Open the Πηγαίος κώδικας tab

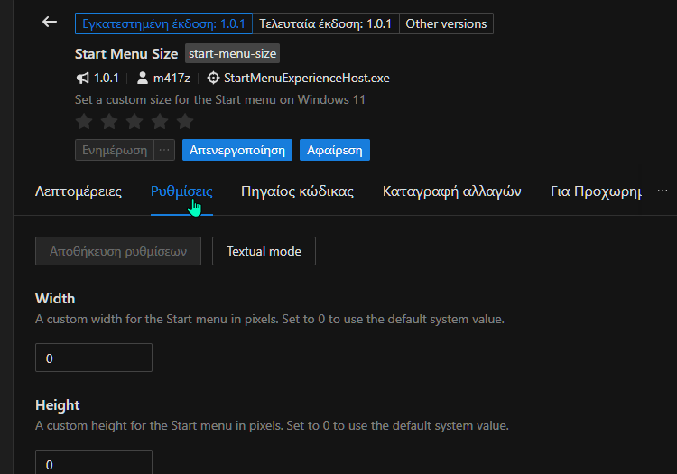pos(297,191)
